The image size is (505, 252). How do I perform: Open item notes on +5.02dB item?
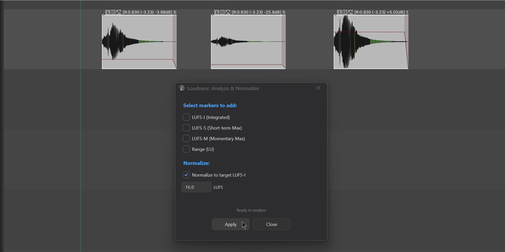click(340, 12)
